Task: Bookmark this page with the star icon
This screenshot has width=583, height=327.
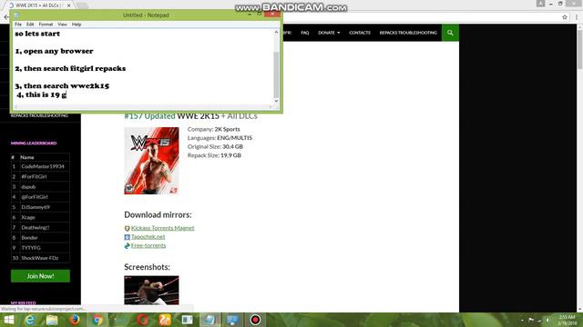Action: 565,17
